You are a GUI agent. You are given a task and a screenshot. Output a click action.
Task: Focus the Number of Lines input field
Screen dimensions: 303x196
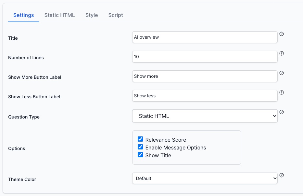[x=205, y=57]
